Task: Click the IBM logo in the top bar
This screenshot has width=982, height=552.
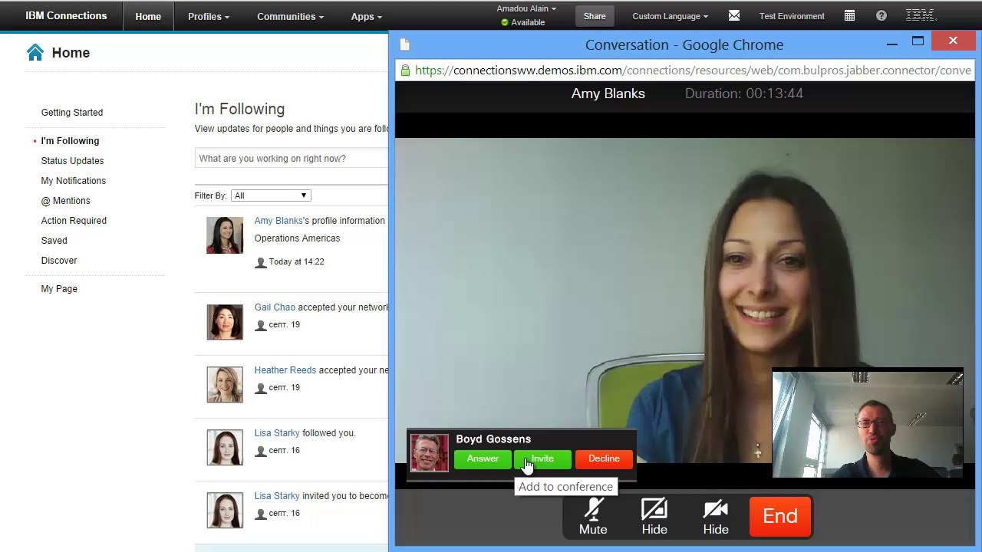Action: 921,15
